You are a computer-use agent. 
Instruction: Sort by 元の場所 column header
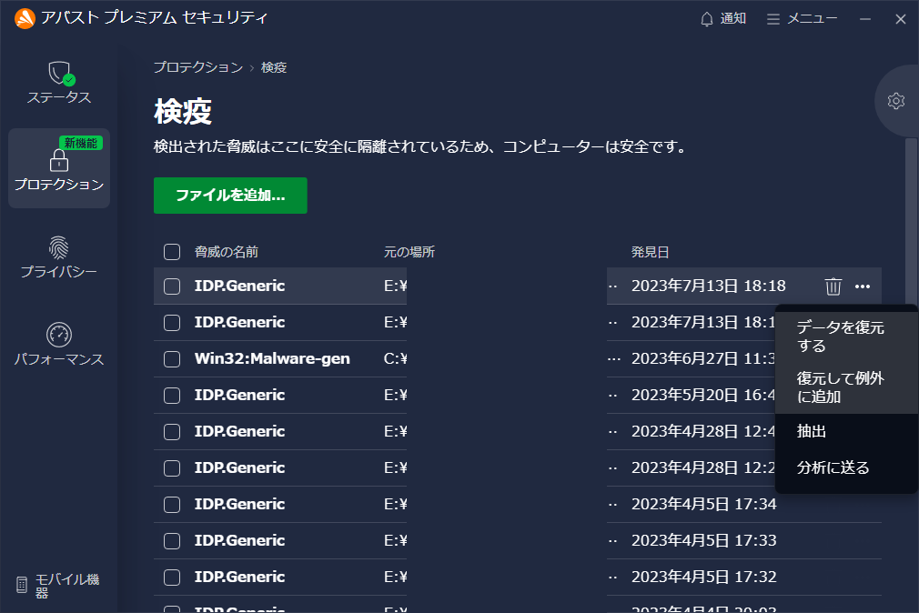coord(409,252)
